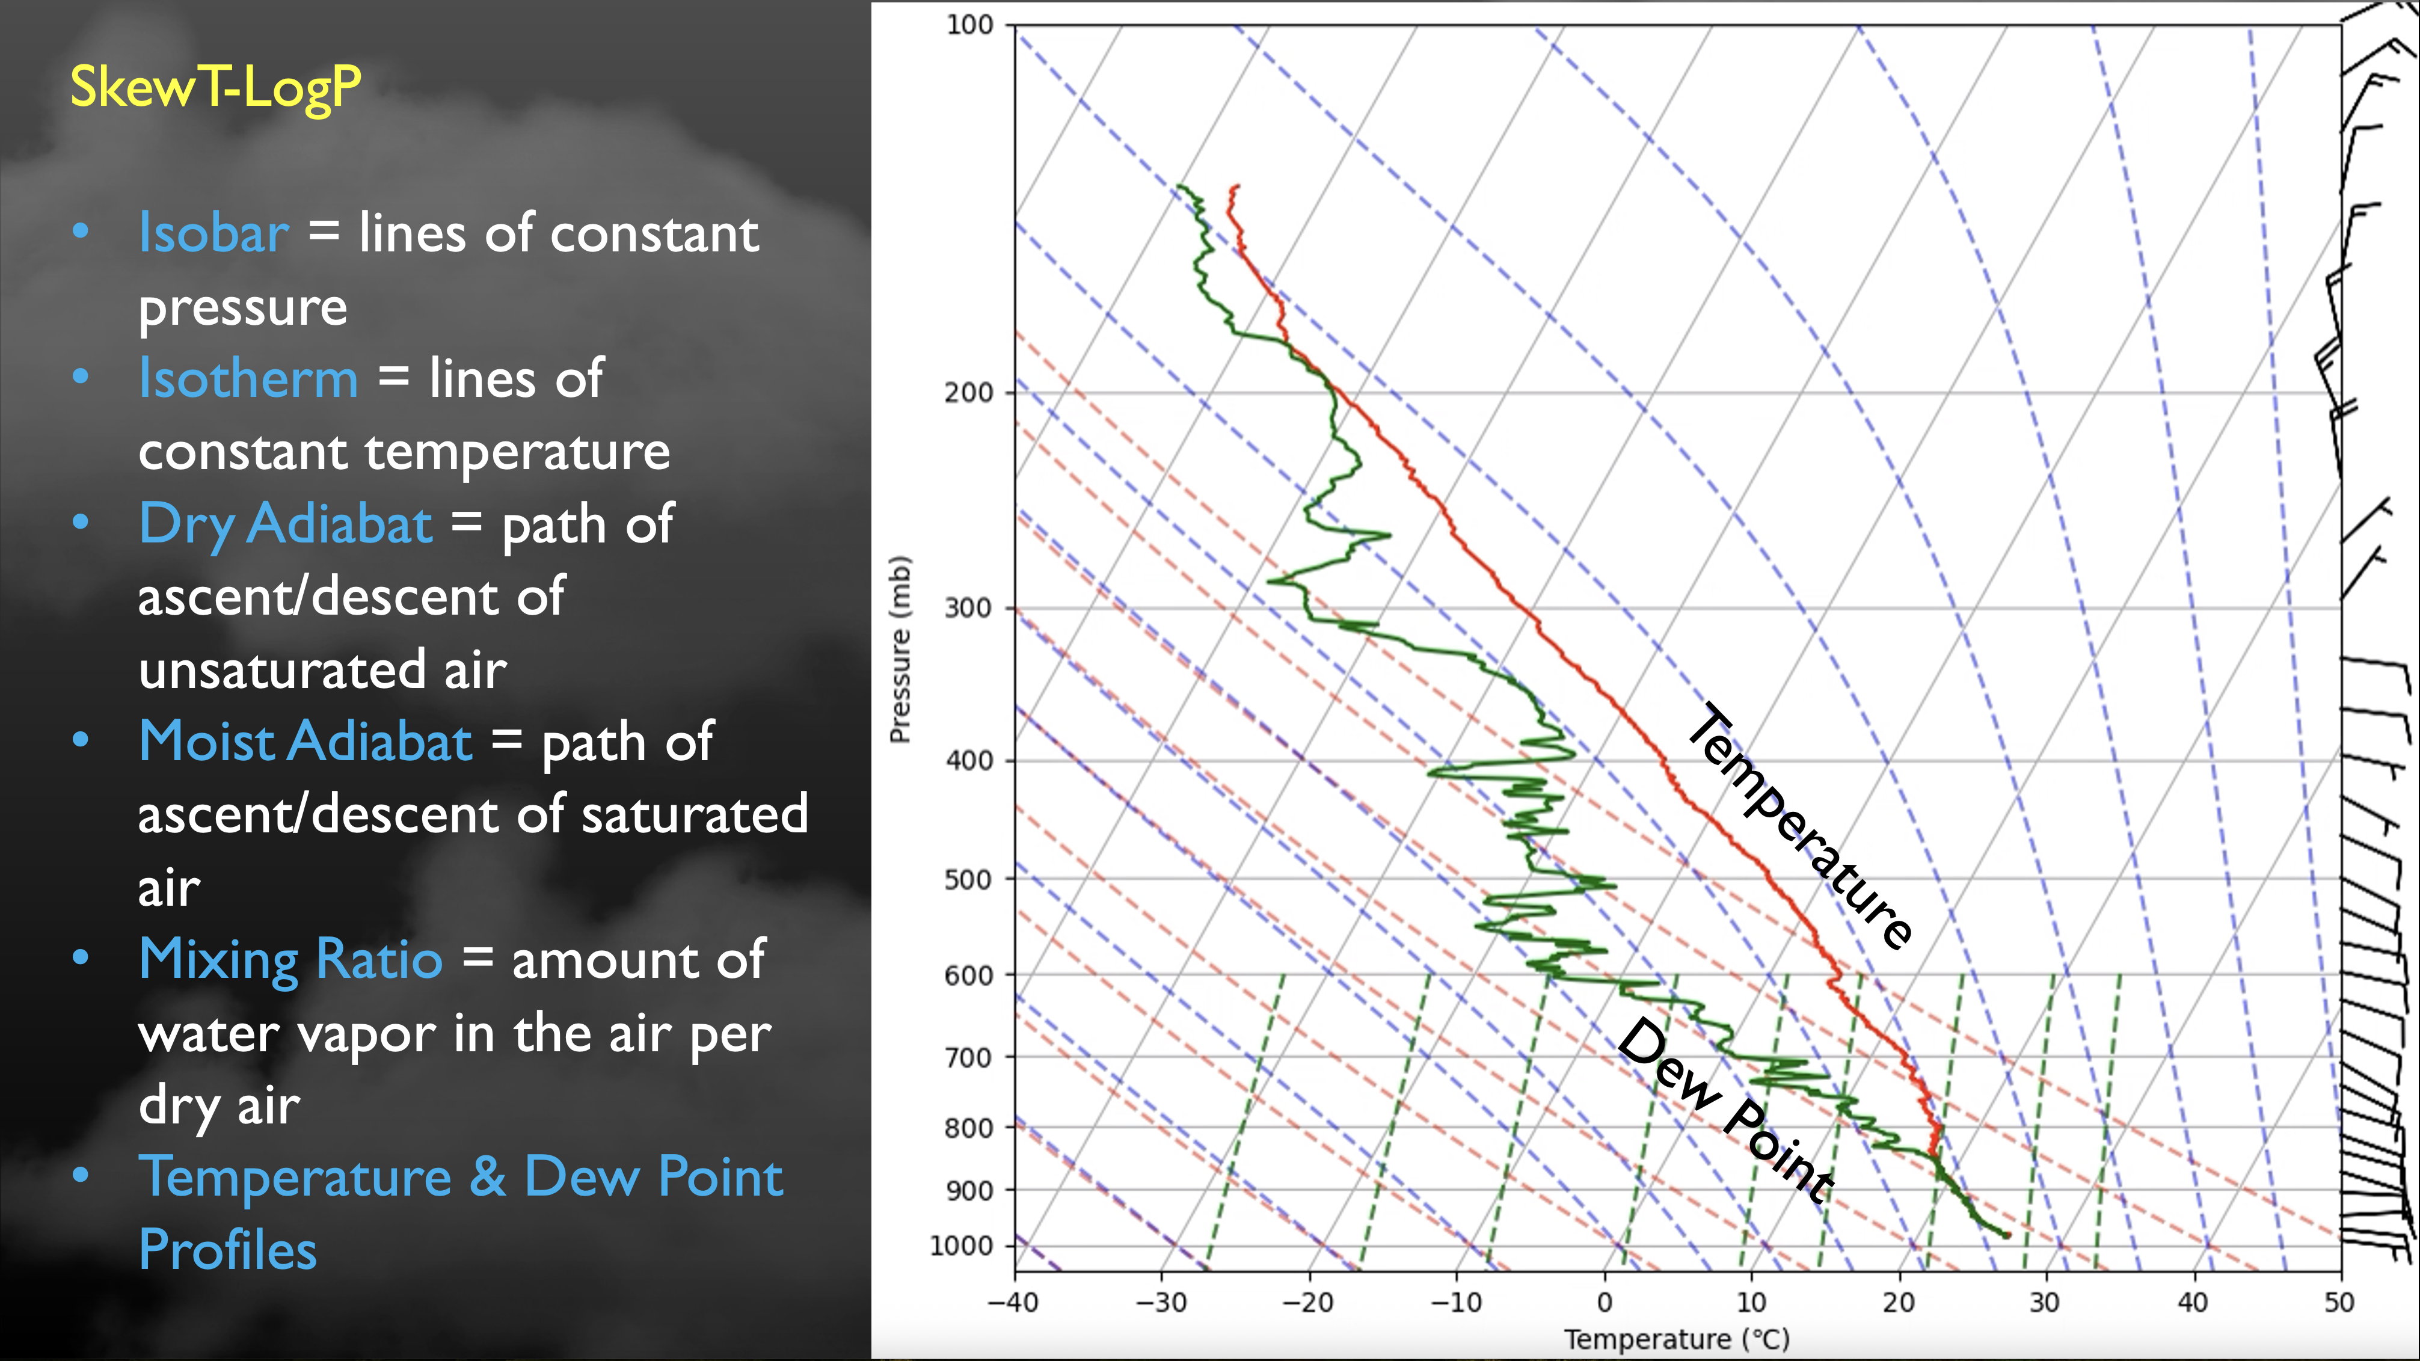Click the 200 pressure tick label
Viewport: 2420px width, 1361px height.
pos(969,393)
